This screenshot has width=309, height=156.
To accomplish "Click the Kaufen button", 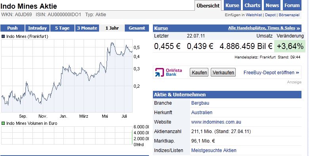I will tap(199, 73).
